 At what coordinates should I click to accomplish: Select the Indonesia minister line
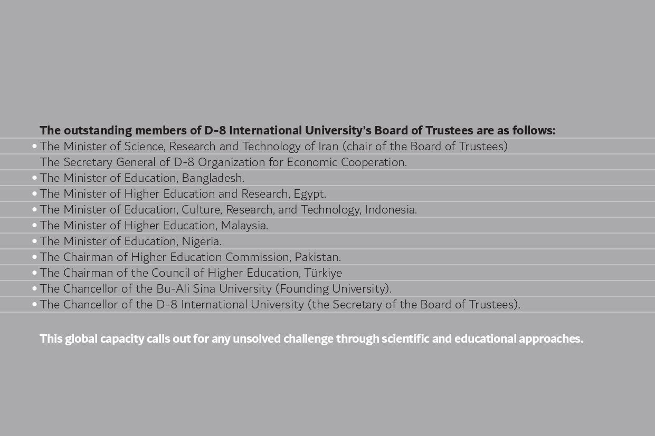pyautogui.click(x=229, y=209)
